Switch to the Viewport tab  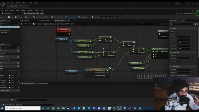click(25, 21)
